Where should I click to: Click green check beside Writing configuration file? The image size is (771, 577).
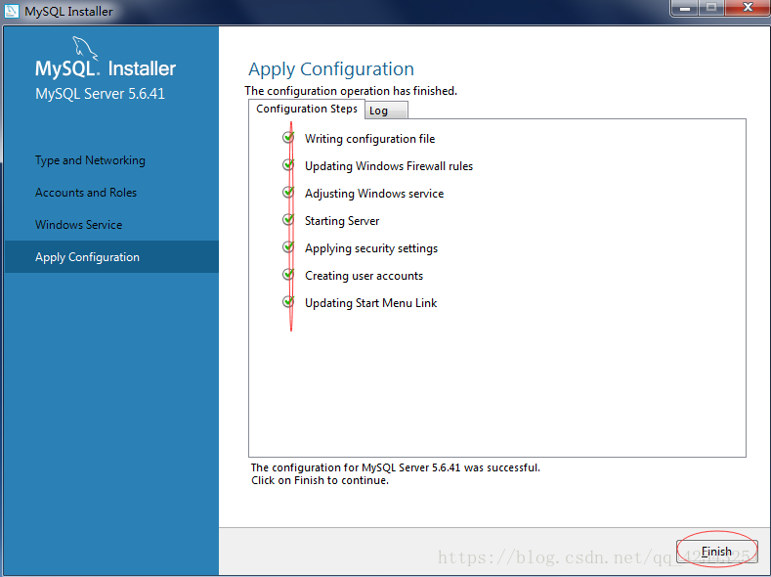pos(288,137)
